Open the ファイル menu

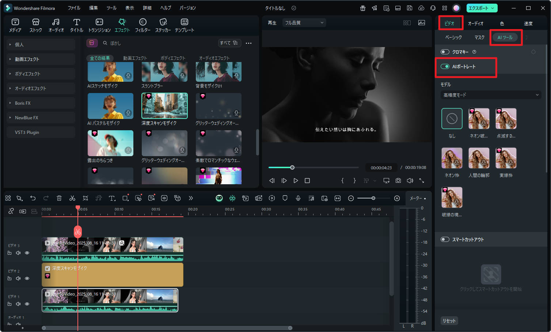tap(74, 8)
